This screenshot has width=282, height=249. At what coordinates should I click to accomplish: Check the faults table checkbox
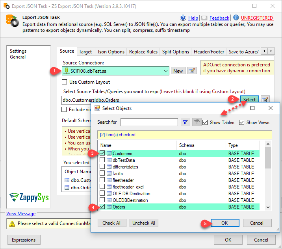pos(102,173)
